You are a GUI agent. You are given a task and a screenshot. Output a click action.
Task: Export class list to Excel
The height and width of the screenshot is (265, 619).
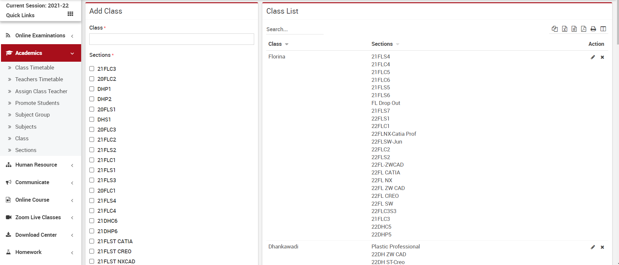pyautogui.click(x=564, y=29)
